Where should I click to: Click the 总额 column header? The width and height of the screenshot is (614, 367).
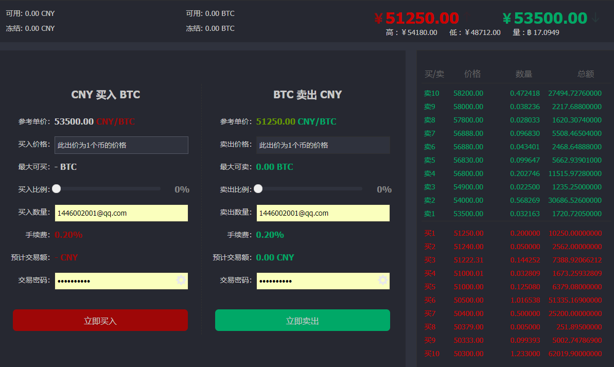pos(585,74)
